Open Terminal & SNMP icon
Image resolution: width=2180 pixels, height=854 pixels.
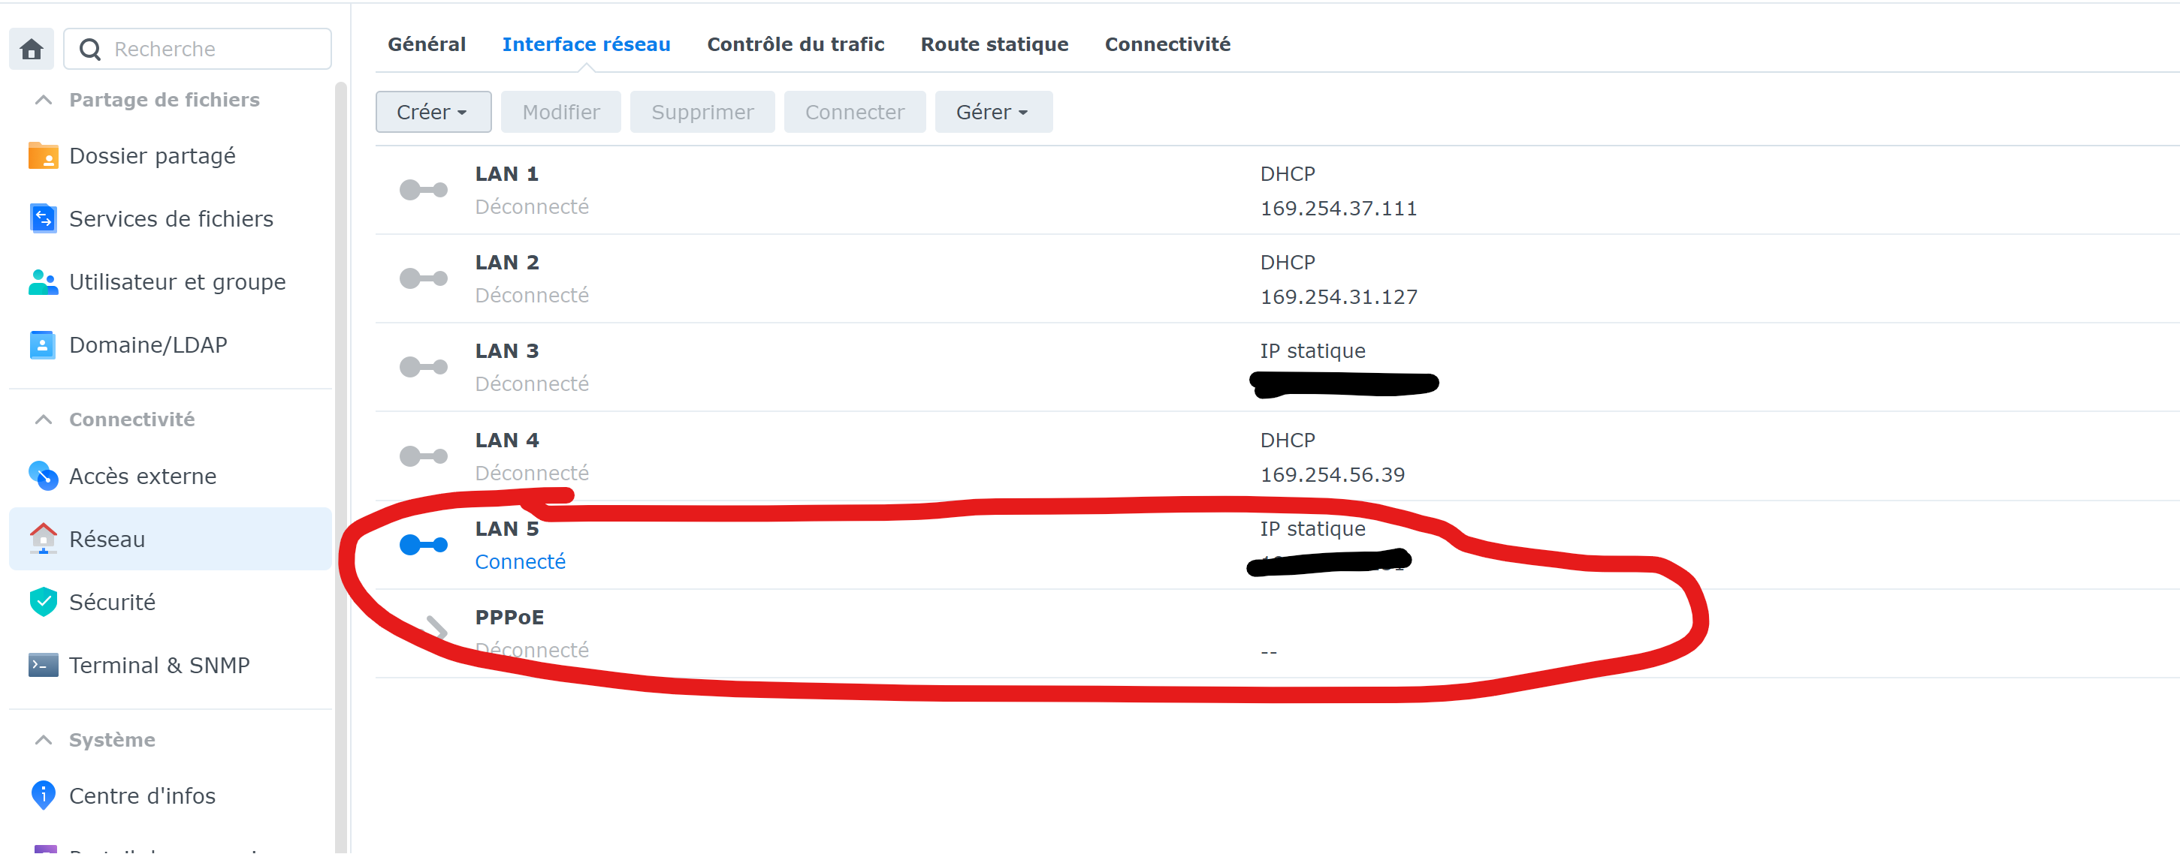coord(43,666)
